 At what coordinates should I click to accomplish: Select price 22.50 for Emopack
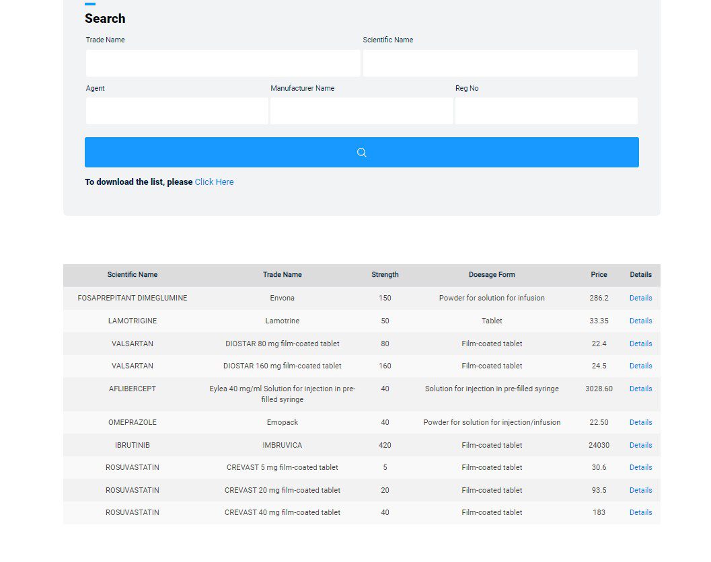(599, 422)
